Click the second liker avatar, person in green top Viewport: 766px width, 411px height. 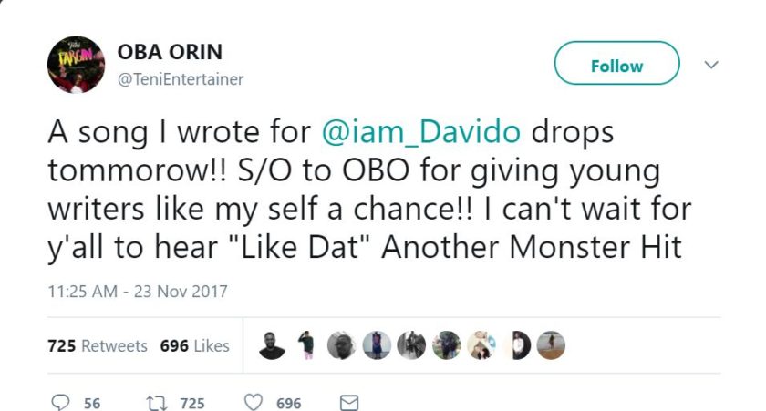pos(307,345)
